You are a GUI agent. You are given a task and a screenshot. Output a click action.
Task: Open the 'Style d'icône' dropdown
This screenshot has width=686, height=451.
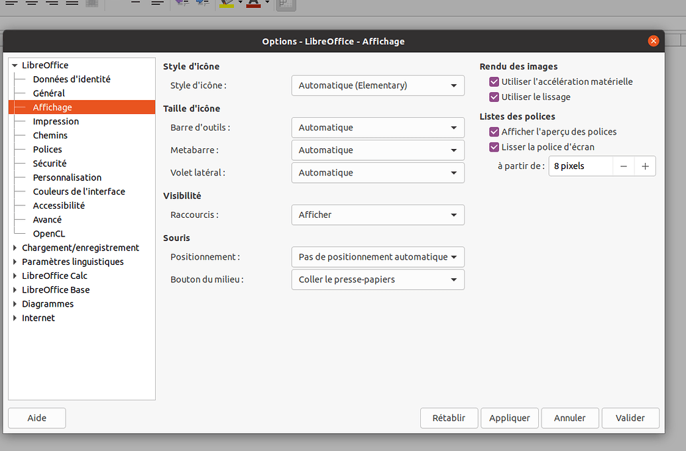pyautogui.click(x=377, y=85)
